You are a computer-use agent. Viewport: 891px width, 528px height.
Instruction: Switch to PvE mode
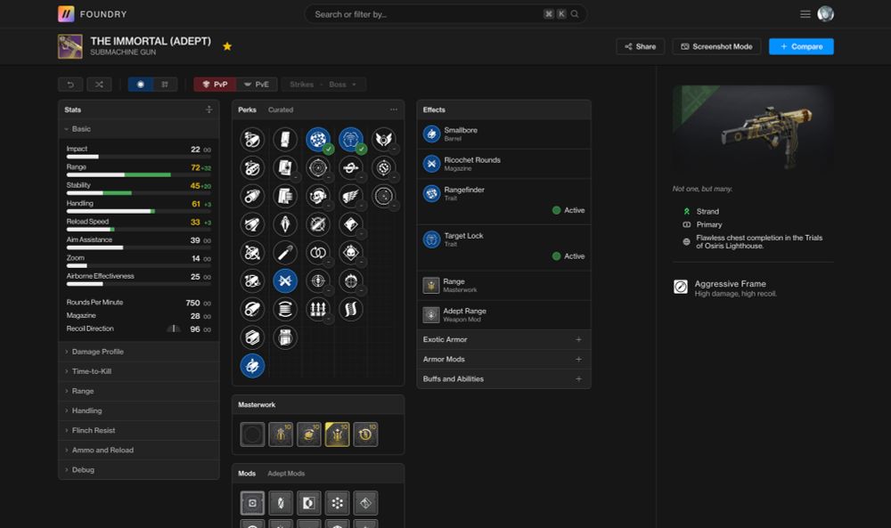coord(257,85)
